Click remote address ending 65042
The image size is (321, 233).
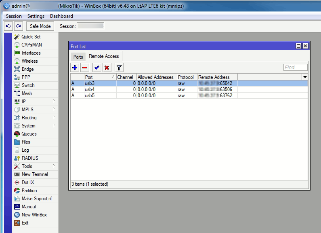tap(215, 83)
